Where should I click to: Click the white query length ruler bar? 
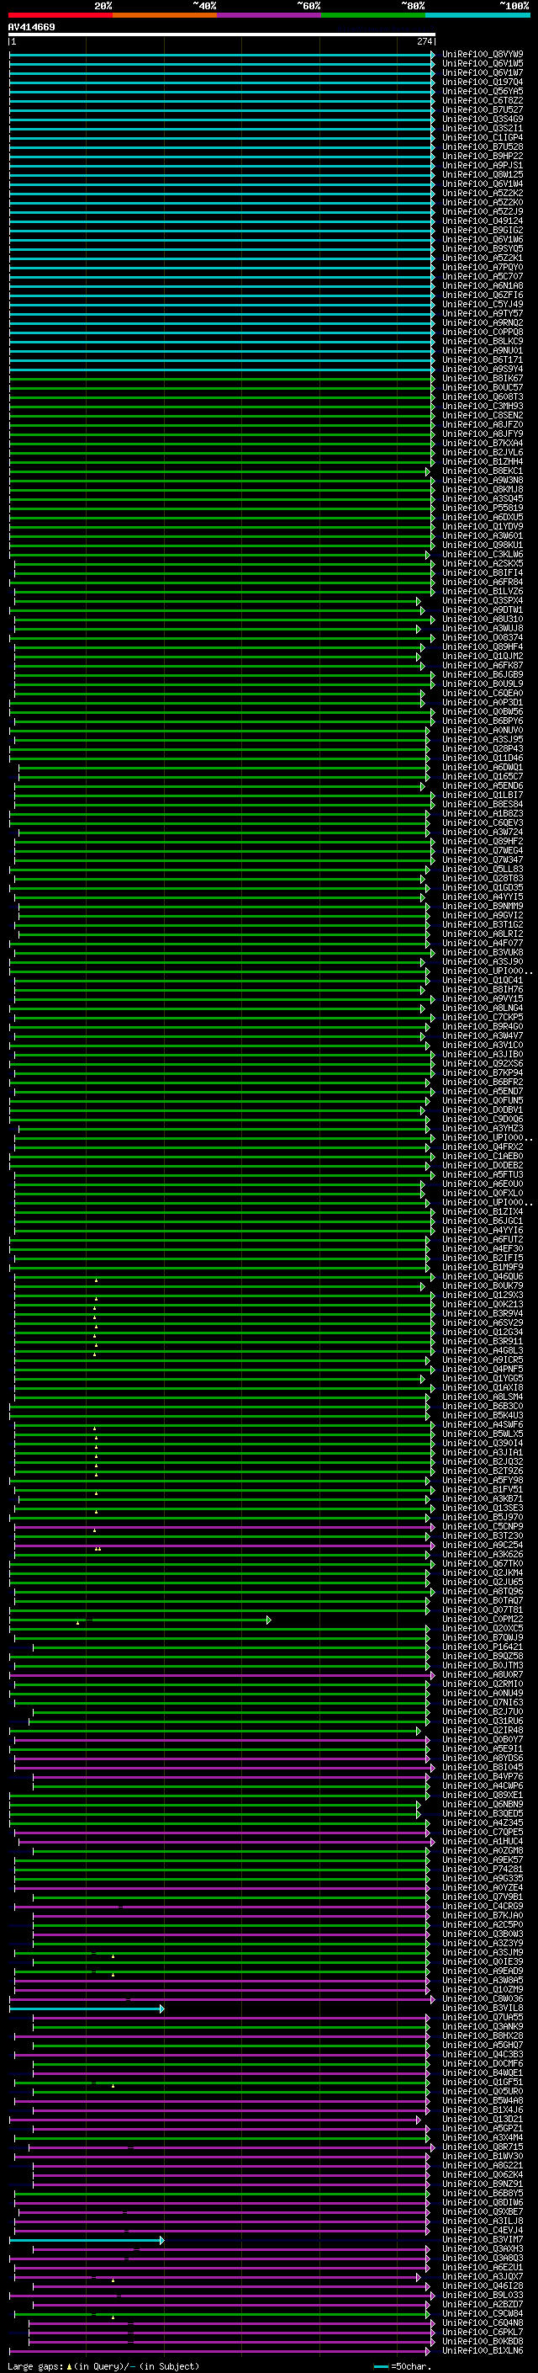pyautogui.click(x=222, y=34)
